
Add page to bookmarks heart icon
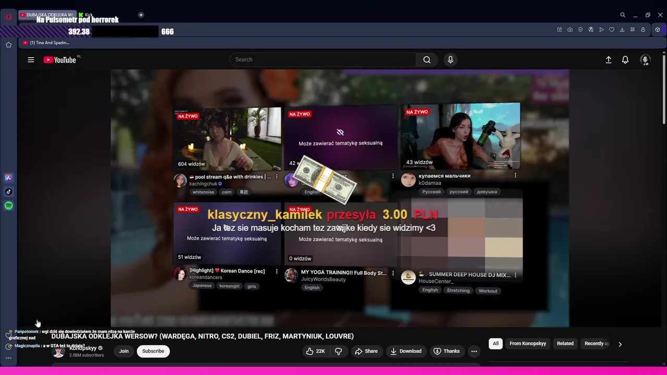pos(612,30)
